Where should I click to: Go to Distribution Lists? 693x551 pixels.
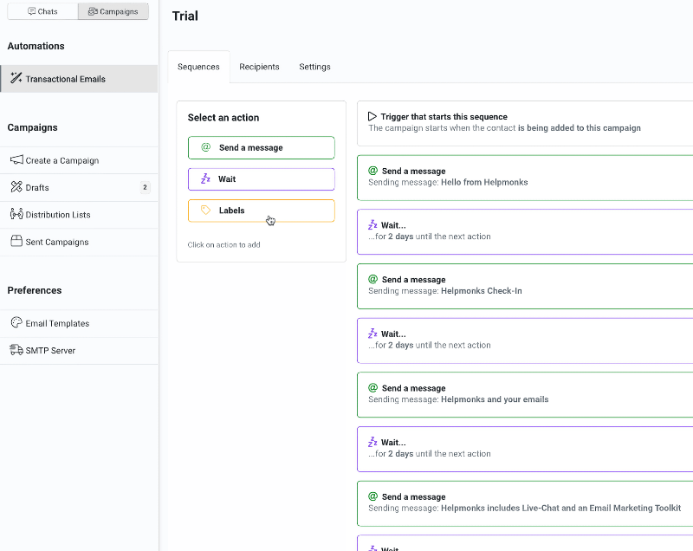click(79, 215)
